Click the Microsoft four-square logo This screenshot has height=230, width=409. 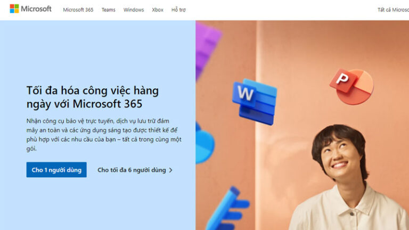coord(14,9)
